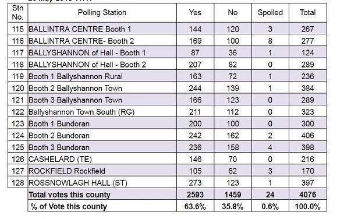The height and width of the screenshot is (219, 337).
Task: Select station number 120 cell
Action: 18,88
